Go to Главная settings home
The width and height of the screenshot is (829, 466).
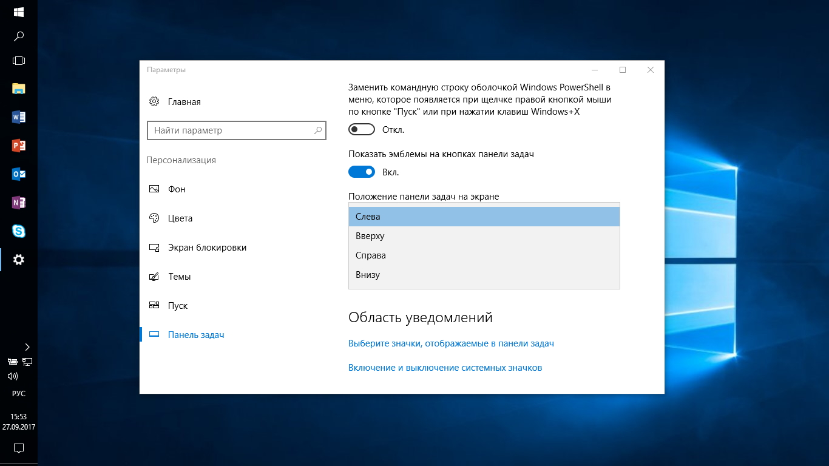(x=175, y=102)
